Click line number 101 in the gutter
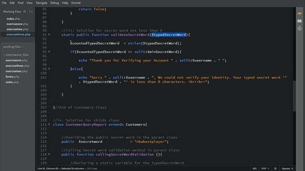This screenshot has width=305, height=171. (43, 77)
